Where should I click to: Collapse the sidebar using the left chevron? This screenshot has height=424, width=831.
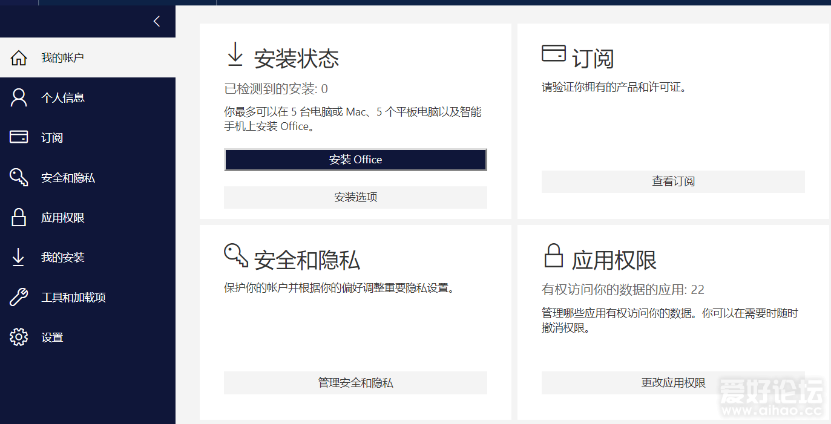pos(157,21)
